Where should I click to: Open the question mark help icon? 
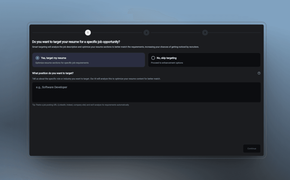(x=259, y=73)
